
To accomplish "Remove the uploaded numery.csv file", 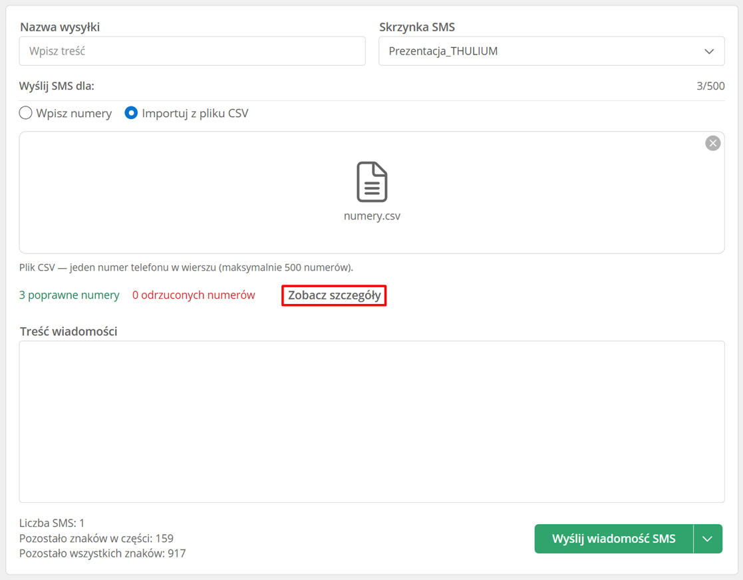I will pos(712,143).
